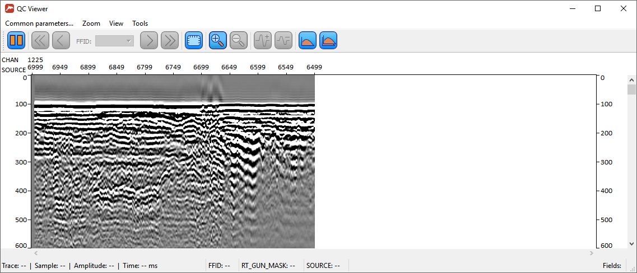The image size is (637, 273).
Task: Click the horizontal scrollbar right arrow
Action: (592, 253)
